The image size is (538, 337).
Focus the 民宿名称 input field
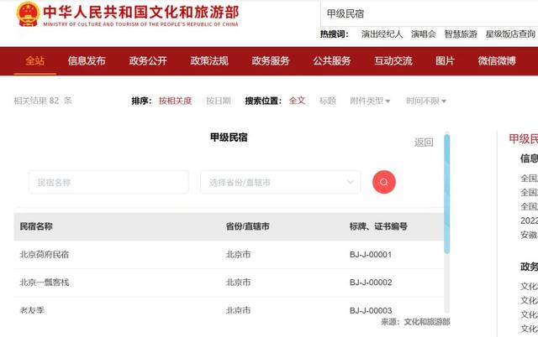[x=108, y=183]
